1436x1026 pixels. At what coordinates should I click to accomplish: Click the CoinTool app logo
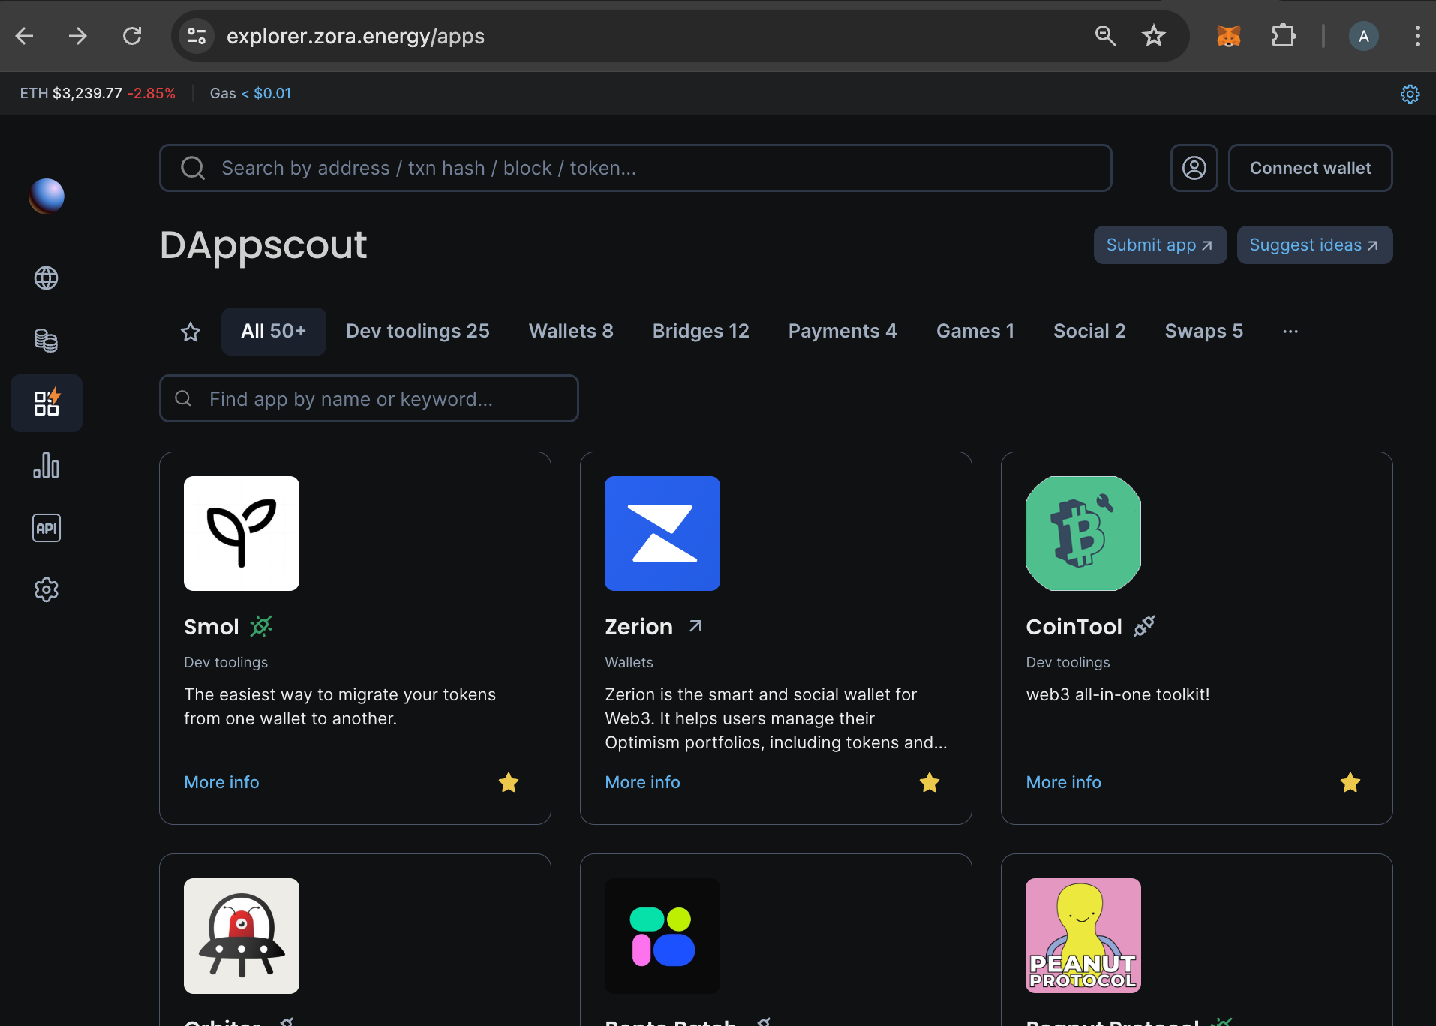(x=1083, y=533)
